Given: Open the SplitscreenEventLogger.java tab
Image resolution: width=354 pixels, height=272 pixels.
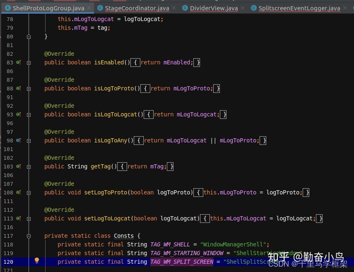Looking at the screenshot, I should (x=299, y=8).
